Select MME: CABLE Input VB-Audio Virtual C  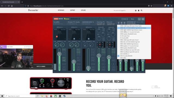pyautogui.click(x=134, y=40)
